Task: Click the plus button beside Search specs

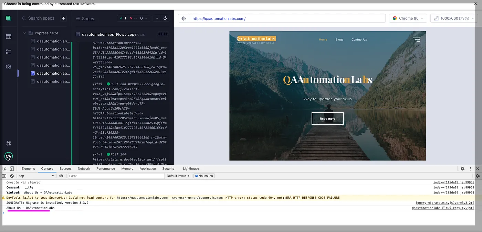Action: point(63,18)
